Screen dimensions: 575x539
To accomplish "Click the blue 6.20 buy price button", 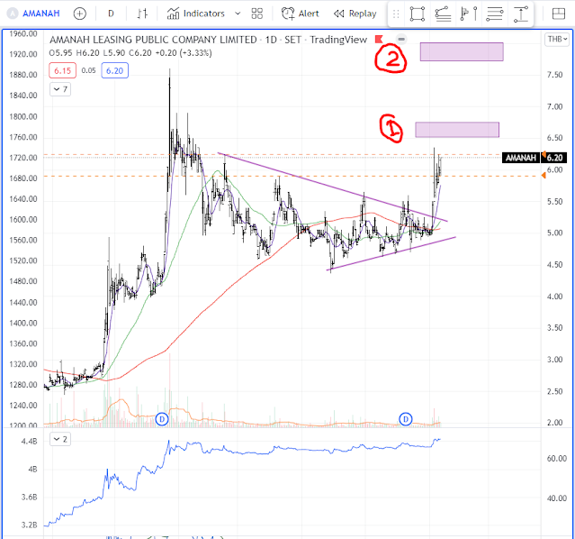I will tap(114, 70).
